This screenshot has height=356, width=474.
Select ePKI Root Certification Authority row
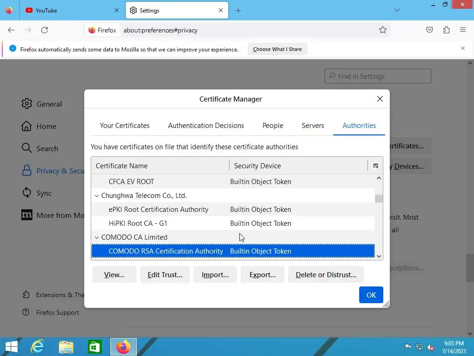233,210
